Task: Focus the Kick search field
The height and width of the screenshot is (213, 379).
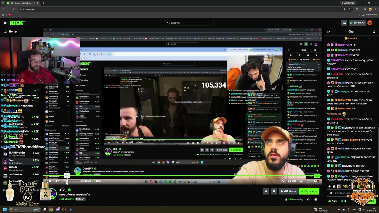Action: click(x=189, y=23)
